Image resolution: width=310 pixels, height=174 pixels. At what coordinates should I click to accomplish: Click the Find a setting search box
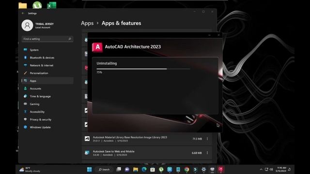[x=47, y=39]
